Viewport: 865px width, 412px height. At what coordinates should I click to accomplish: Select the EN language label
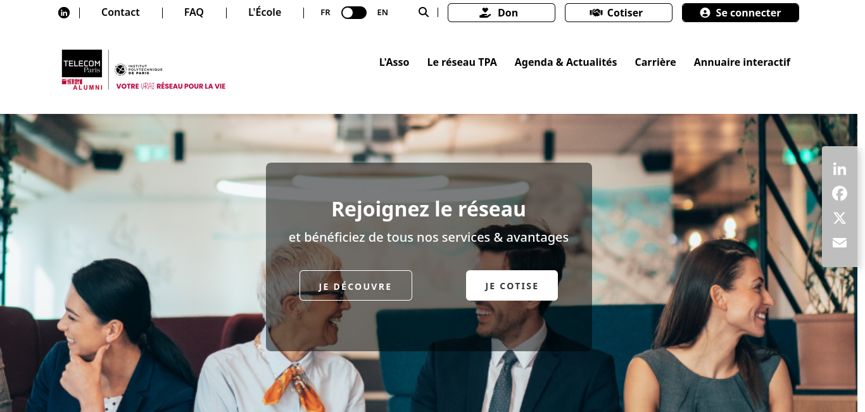[382, 13]
